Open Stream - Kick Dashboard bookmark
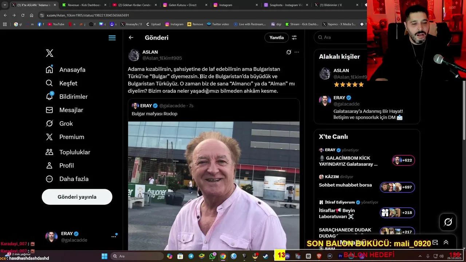The width and height of the screenshot is (466, 262). coord(302,24)
